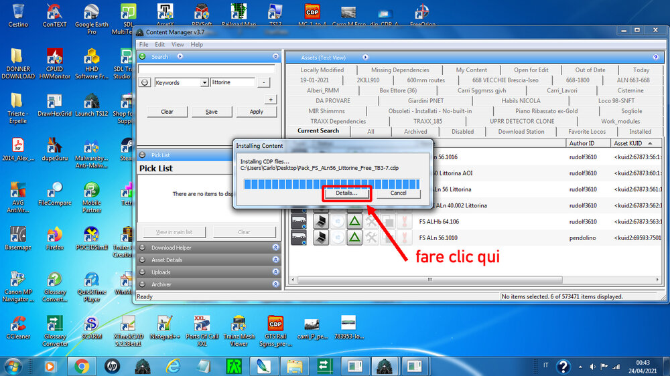Click the disc icon in the FS ALHb 64.106 row
This screenshot has width=670, height=376.
(338, 221)
